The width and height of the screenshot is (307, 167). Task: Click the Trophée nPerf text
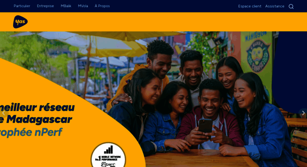(x=31, y=132)
